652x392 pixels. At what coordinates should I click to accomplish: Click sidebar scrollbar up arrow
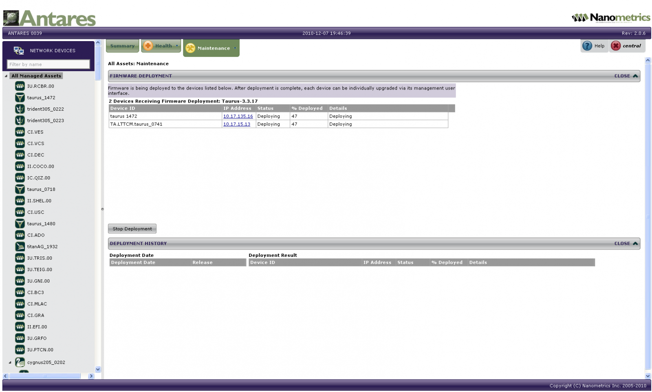point(98,42)
